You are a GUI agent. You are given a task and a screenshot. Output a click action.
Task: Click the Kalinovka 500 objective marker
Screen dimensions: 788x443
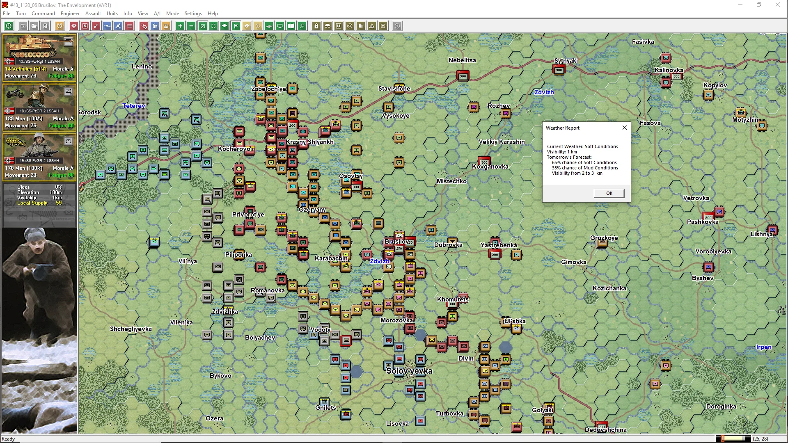click(676, 76)
